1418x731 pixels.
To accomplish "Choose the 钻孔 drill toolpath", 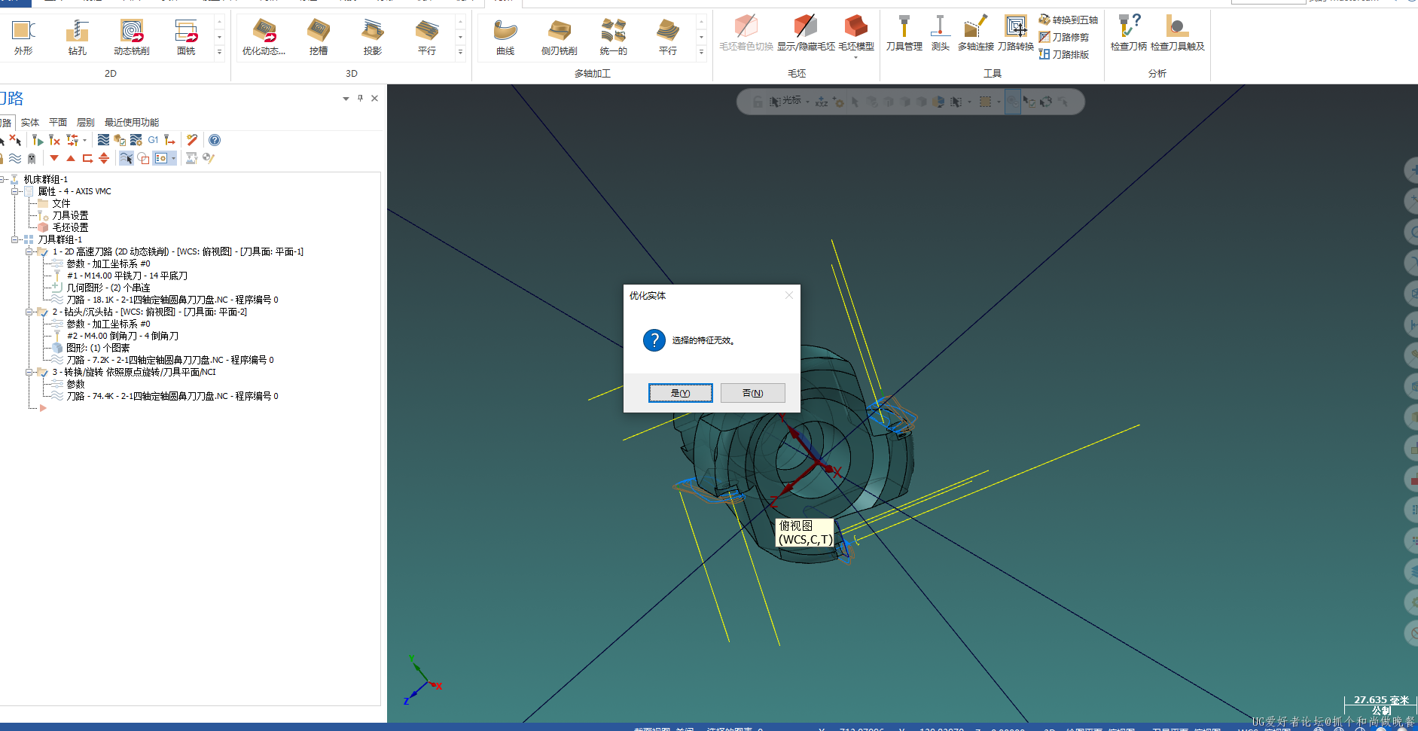I will coord(78,37).
